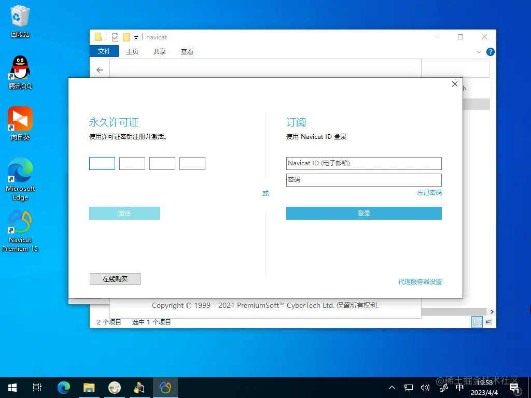Click the 登录 login button
Screen dimensions: 531x398
tap(364, 213)
